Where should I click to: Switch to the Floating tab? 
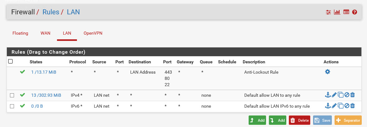tap(20, 33)
